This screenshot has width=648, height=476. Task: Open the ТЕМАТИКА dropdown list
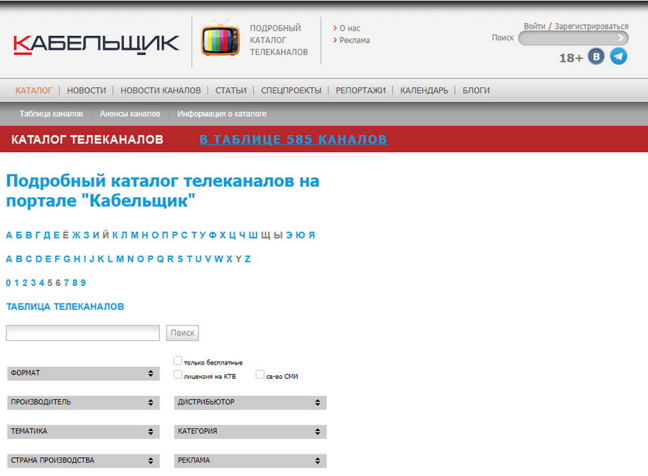click(84, 432)
